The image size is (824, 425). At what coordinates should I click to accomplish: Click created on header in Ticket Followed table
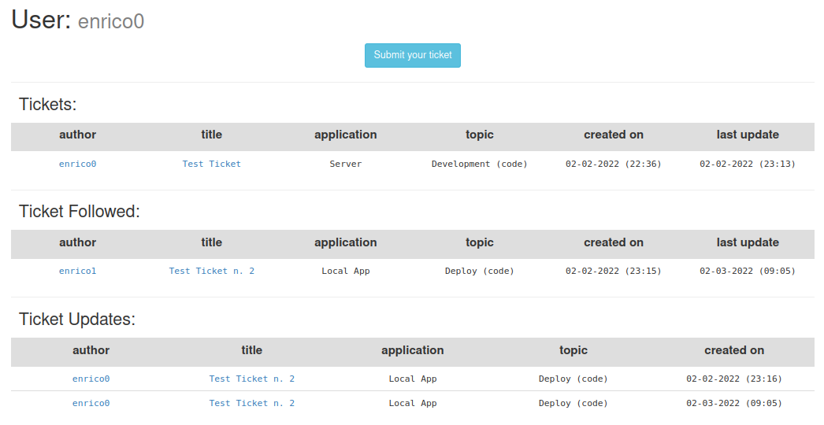coord(613,242)
